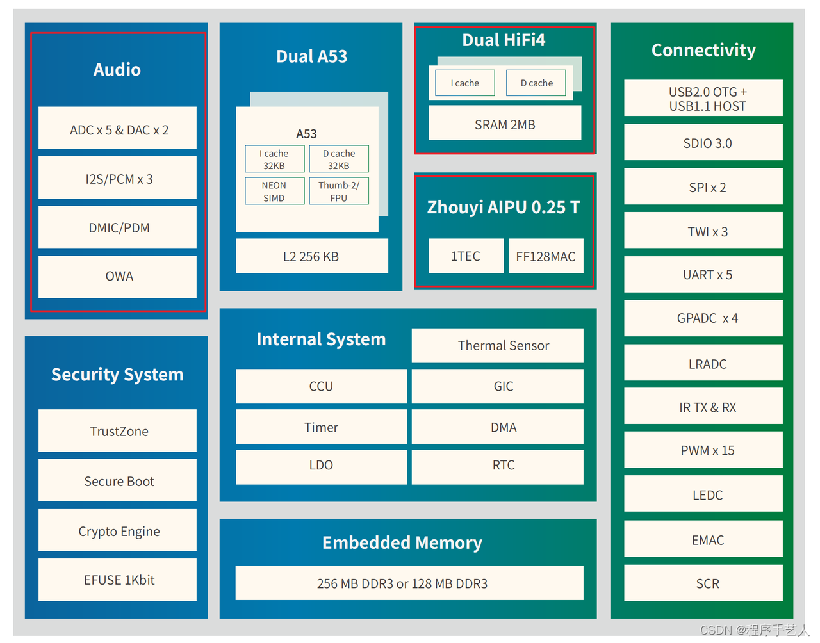Image resolution: width=820 pixels, height=643 pixels.
Task: Click the I cache box under Dual HiFi4
Action: coord(464,83)
